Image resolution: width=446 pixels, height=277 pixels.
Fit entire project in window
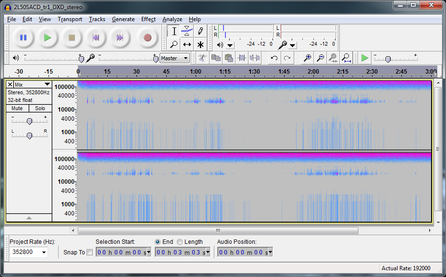346,58
